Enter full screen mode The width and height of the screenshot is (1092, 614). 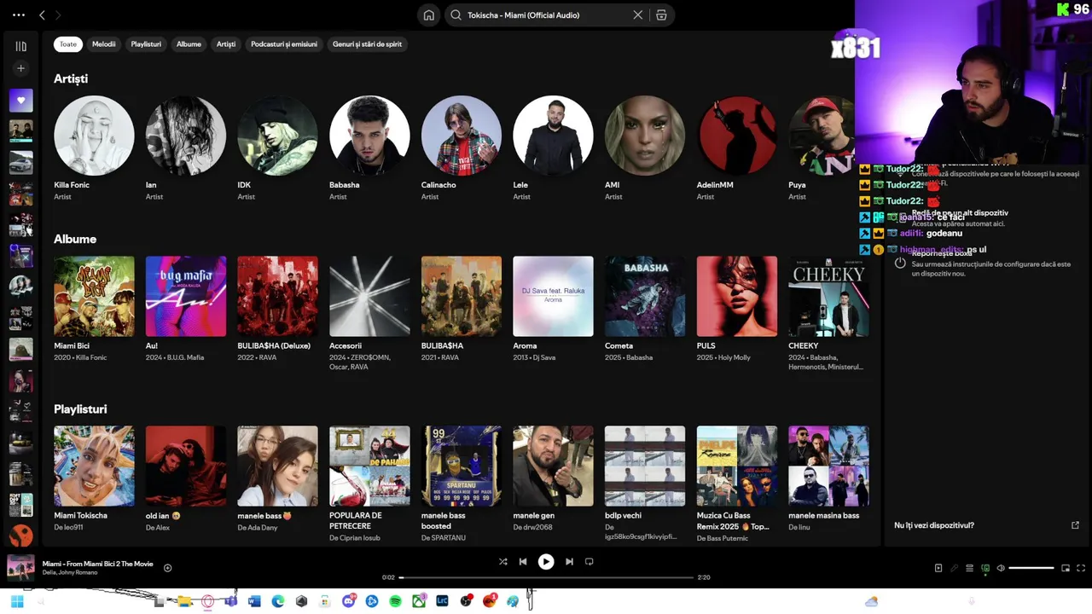[1081, 568]
